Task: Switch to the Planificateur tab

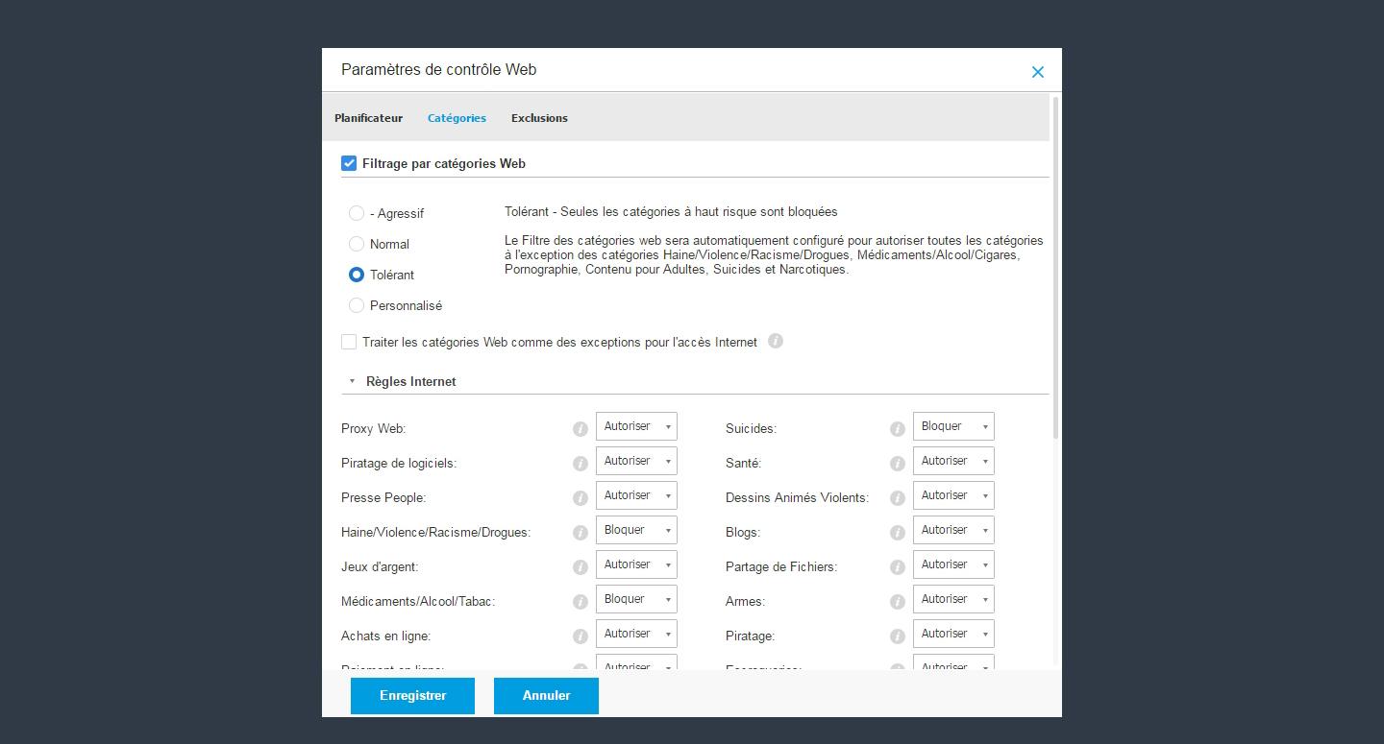Action: point(368,118)
